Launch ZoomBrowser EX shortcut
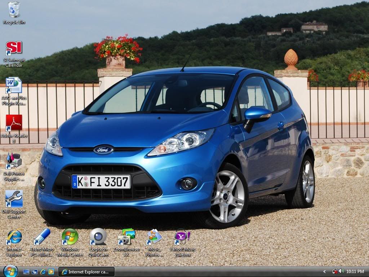369x277 pixels. [x=126, y=237]
